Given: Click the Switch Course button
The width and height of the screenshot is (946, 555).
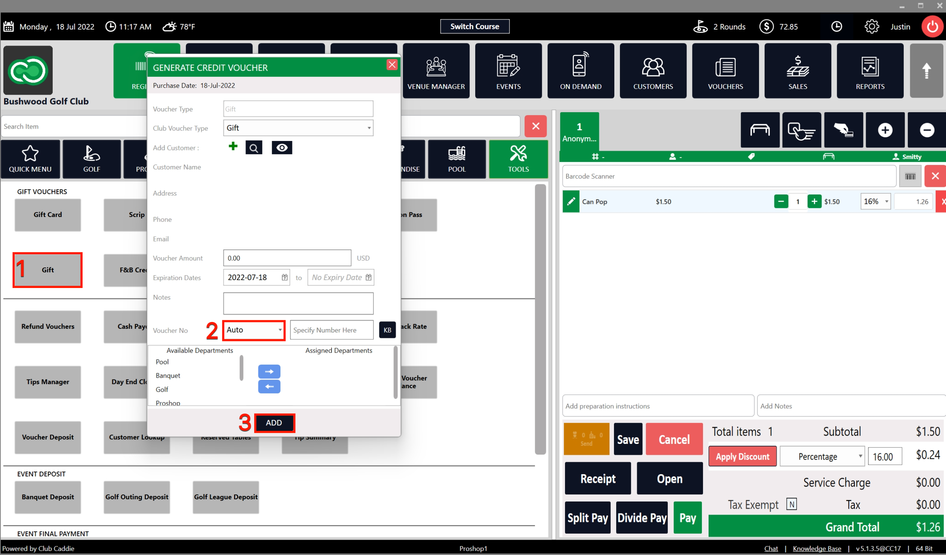Looking at the screenshot, I should 474,27.
